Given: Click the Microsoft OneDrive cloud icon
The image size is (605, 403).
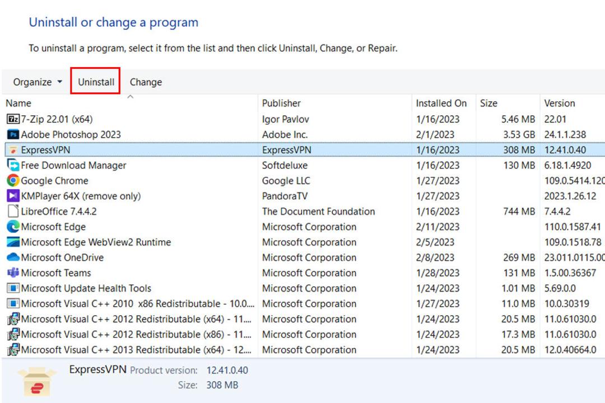Looking at the screenshot, I should 13,257.
